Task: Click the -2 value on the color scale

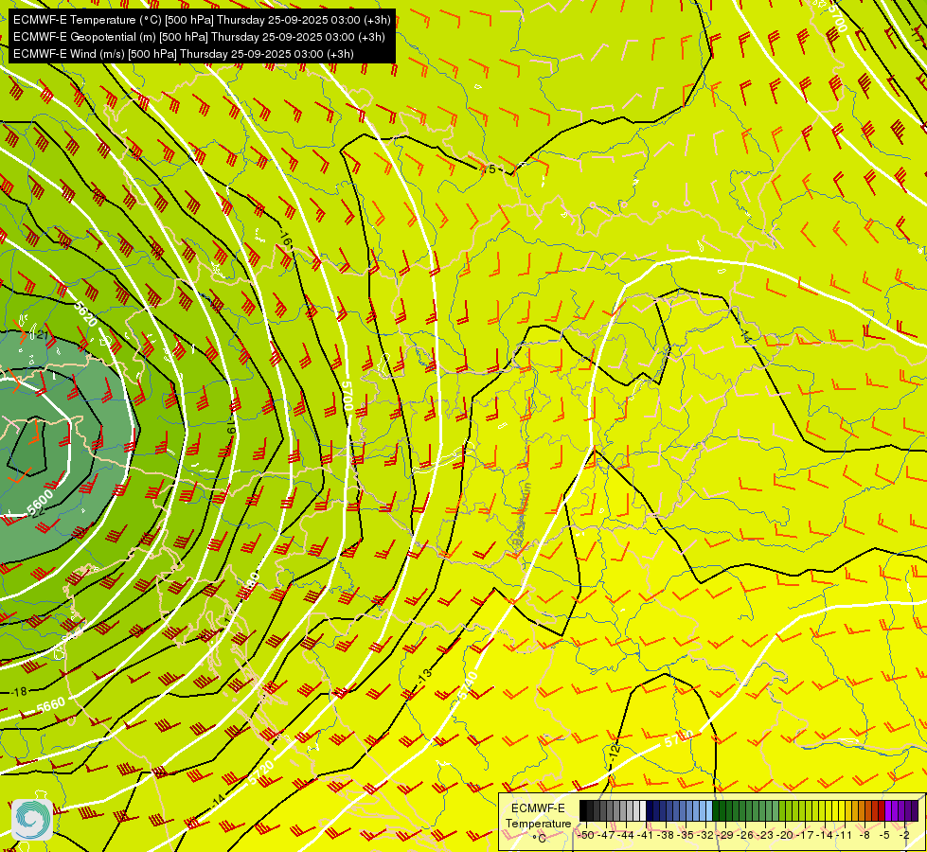Action: (904, 836)
